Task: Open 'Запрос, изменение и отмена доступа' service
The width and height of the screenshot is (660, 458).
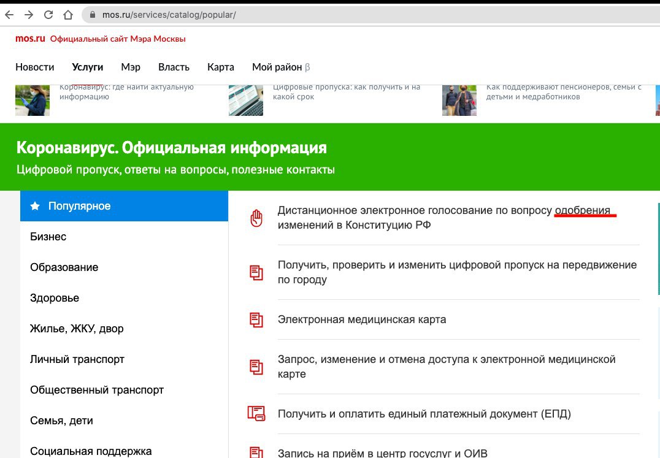Action: [x=447, y=366]
